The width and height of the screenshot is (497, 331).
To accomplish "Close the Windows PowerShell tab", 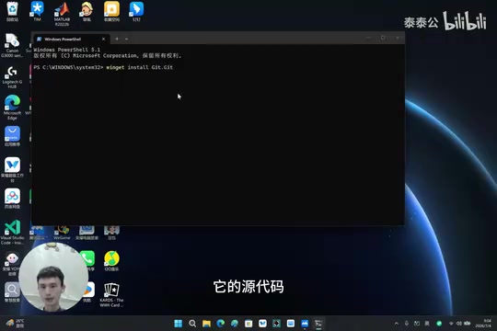I will 103,39.
